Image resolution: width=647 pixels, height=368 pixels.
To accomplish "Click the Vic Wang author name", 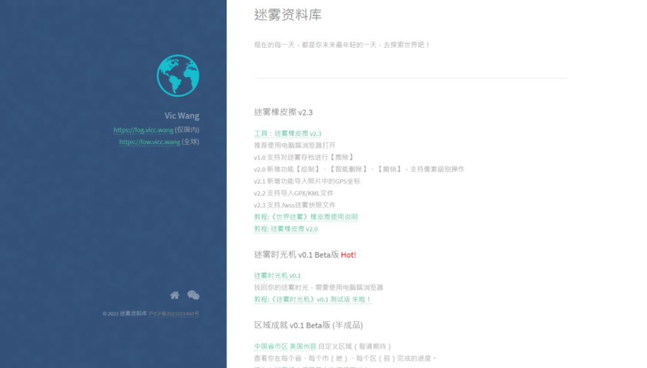I will click(x=182, y=116).
